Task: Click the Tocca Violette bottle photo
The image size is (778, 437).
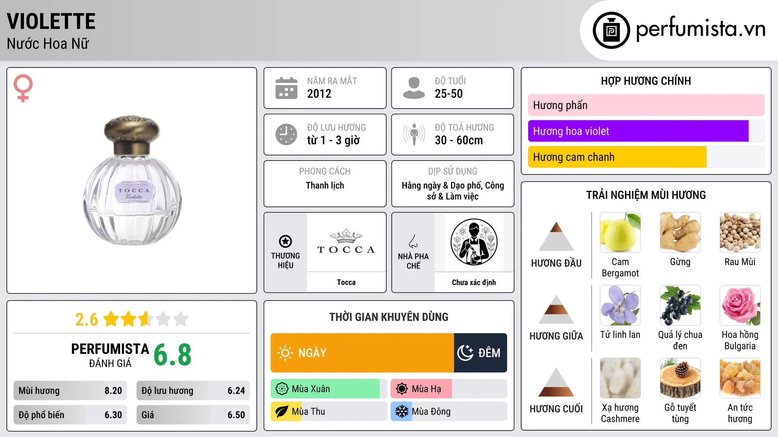Action: coord(132,181)
